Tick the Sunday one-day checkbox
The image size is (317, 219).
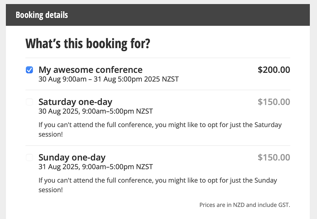click(x=29, y=158)
